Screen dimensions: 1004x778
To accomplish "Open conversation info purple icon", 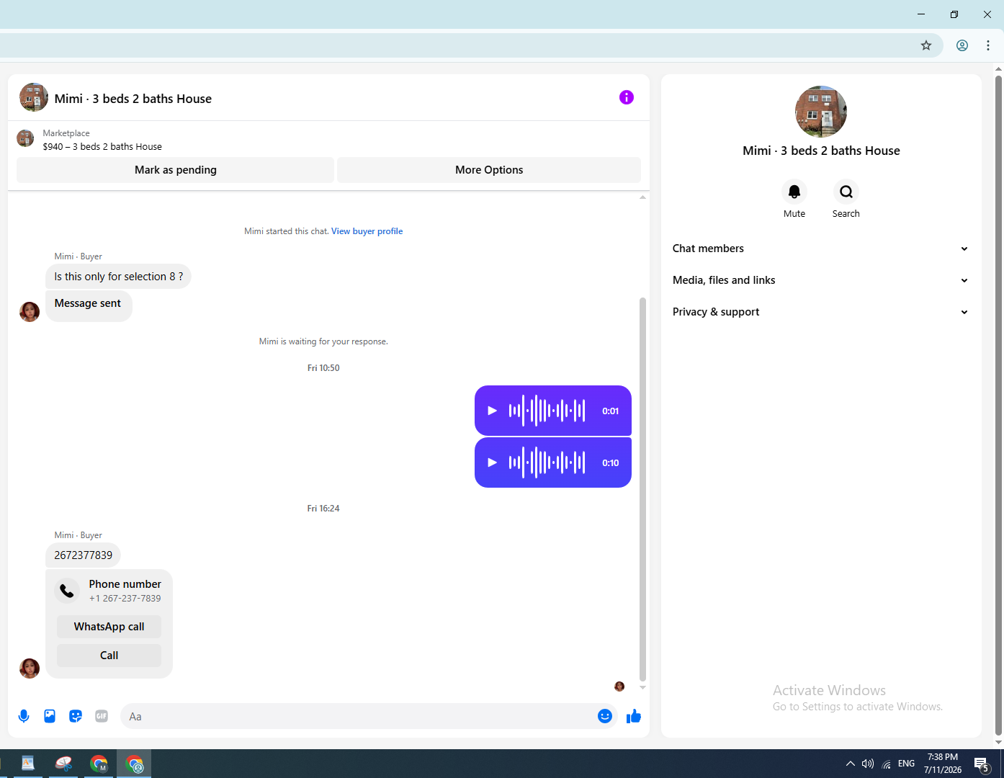I will click(x=627, y=97).
